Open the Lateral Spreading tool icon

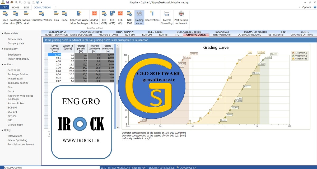[167, 14]
